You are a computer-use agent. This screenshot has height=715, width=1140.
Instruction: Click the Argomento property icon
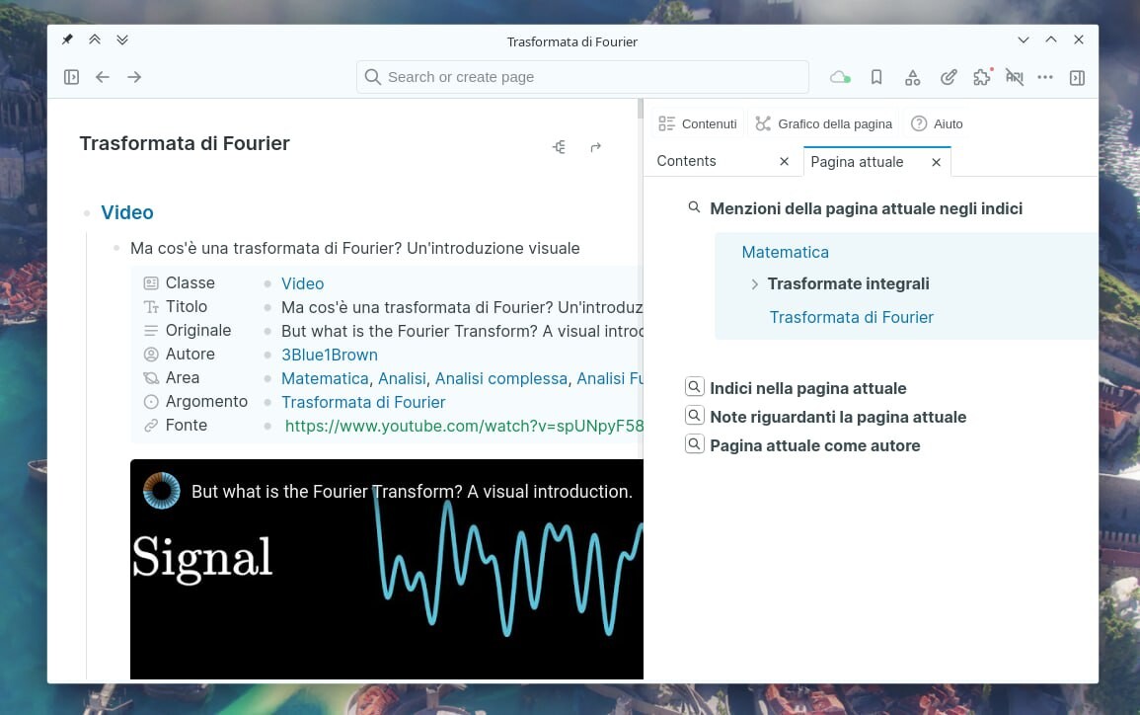point(151,402)
